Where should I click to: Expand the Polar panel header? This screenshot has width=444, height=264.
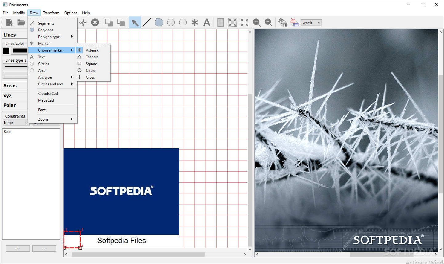point(15,105)
